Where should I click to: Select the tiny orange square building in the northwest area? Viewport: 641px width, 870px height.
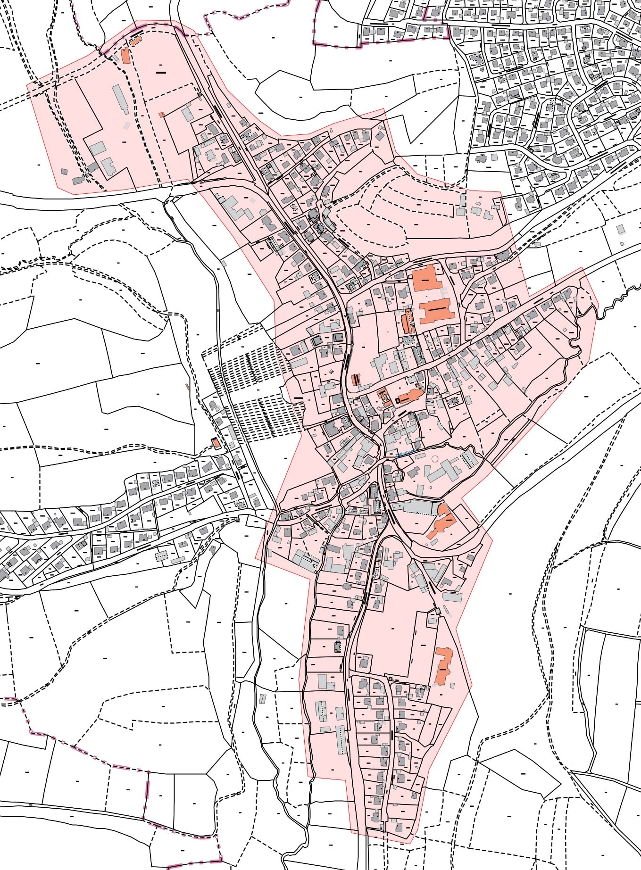[x=161, y=114]
